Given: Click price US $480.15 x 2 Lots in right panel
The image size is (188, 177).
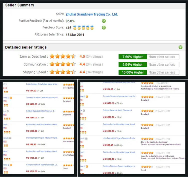Looking at the screenshot, I should [x=113, y=103].
